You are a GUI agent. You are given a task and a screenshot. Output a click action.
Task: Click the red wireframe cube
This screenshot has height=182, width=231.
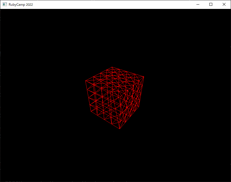(x=115, y=98)
